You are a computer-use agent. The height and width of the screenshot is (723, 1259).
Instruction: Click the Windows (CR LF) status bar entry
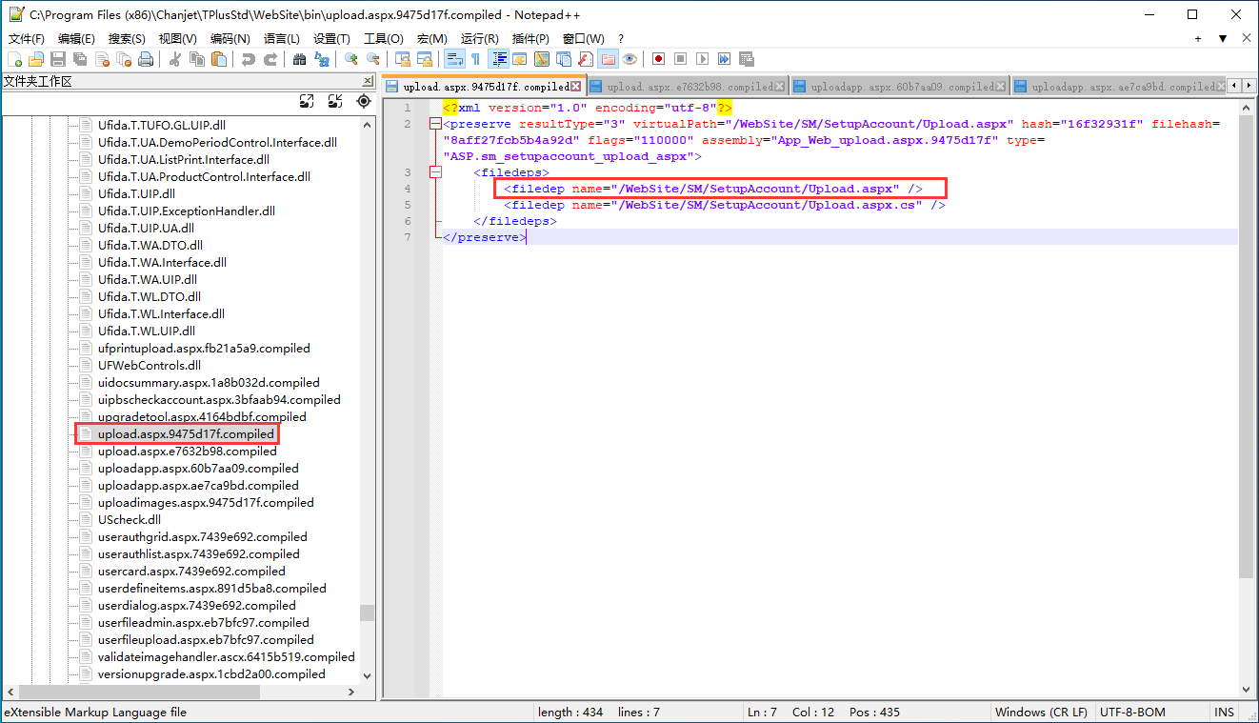1041,712
